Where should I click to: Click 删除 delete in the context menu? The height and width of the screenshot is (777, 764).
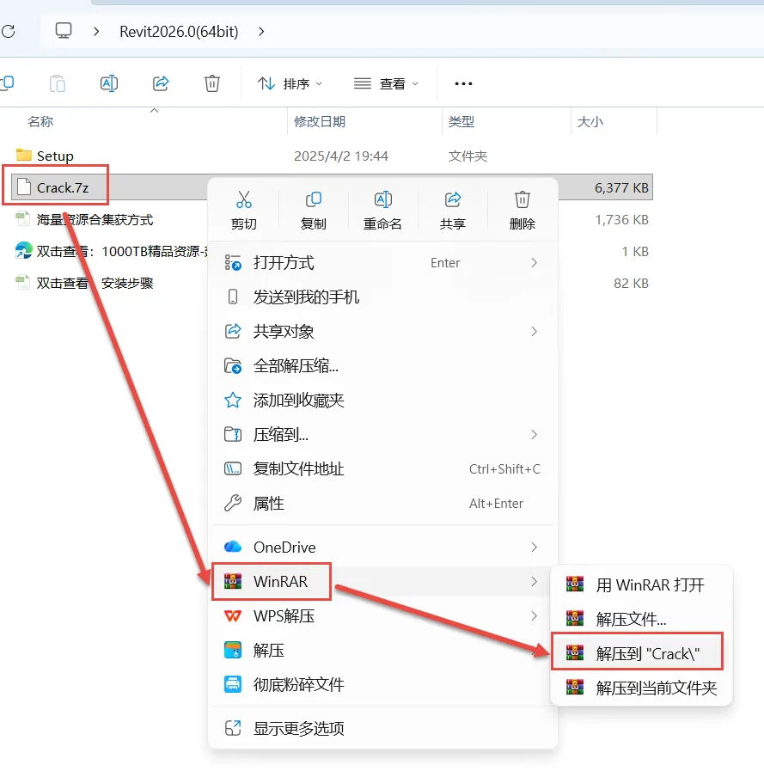523,211
